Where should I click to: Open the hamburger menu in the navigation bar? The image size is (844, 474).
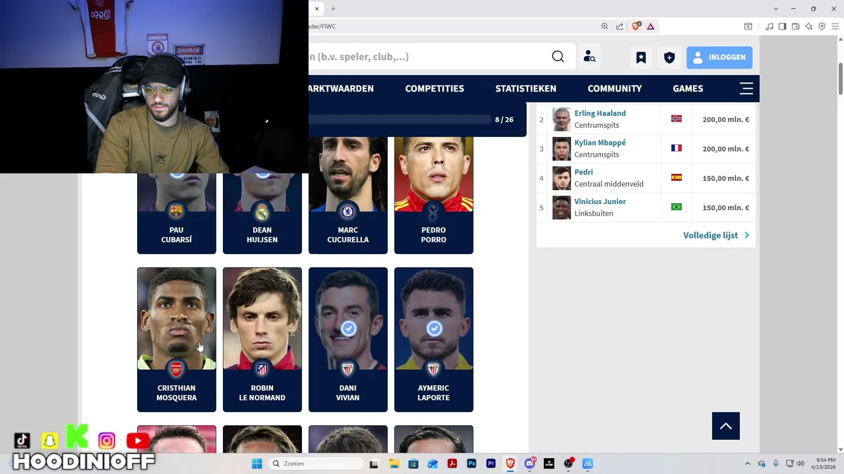pyautogui.click(x=746, y=88)
